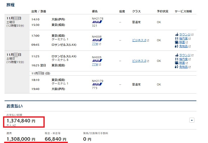Open ビジネス:Z class link for NH006
The height and width of the screenshot is (143, 208).
(x=139, y=40)
